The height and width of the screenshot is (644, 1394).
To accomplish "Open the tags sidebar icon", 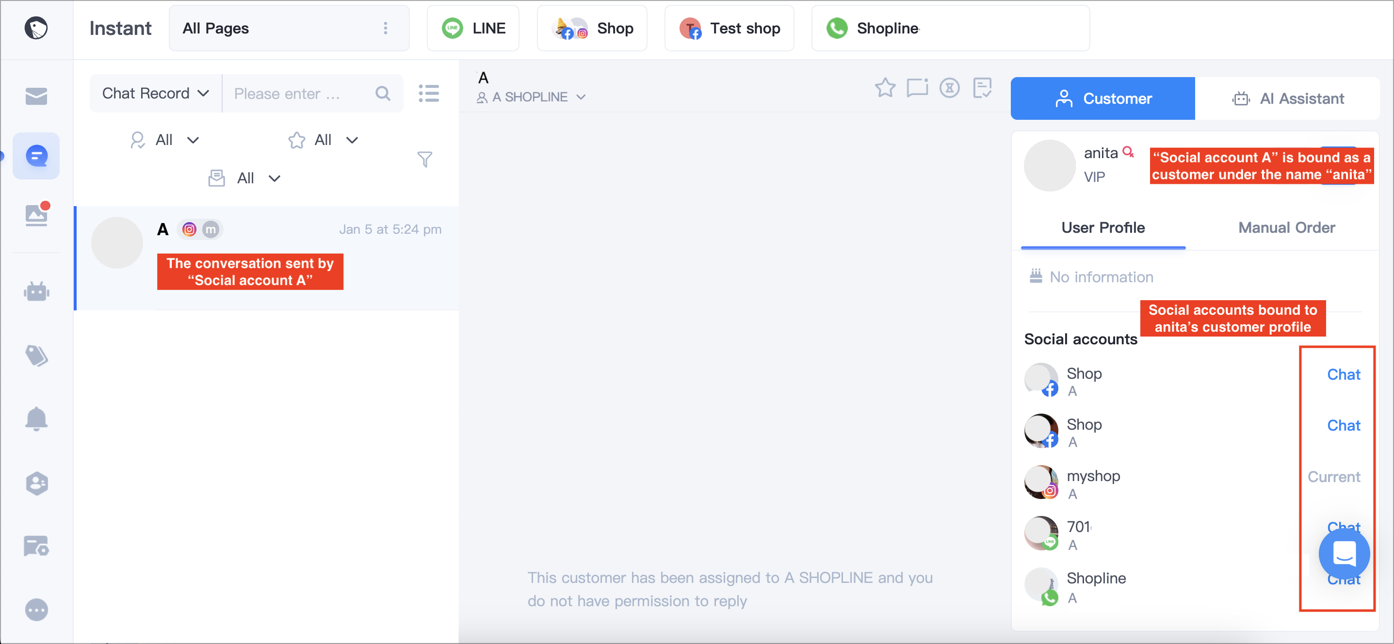I will [36, 355].
